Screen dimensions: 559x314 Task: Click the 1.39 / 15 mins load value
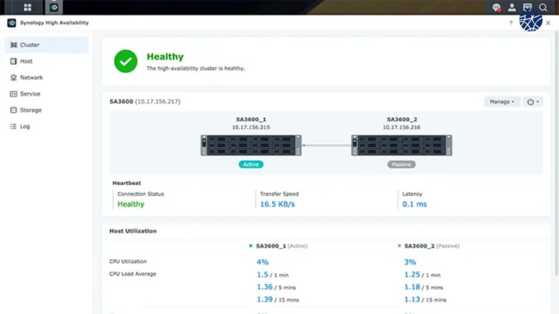278,300
